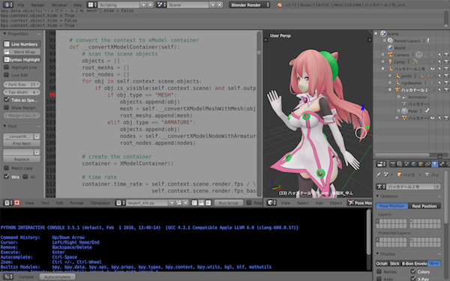The width and height of the screenshot is (450, 281).
Task: Enable the Highlight Line checkbox
Action: point(6,67)
